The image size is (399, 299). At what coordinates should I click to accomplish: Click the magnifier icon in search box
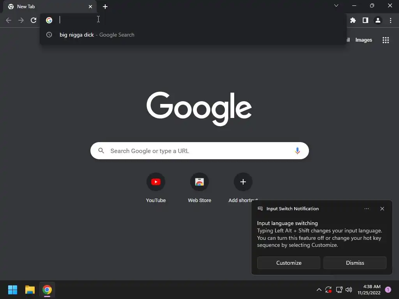101,151
